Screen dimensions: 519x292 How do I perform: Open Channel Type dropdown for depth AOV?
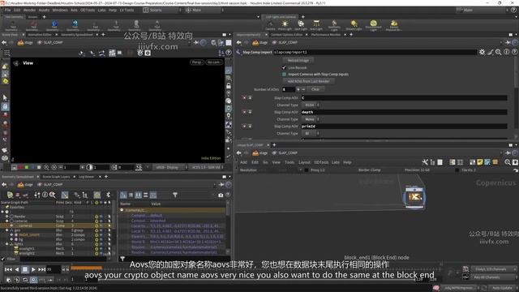[311, 119]
